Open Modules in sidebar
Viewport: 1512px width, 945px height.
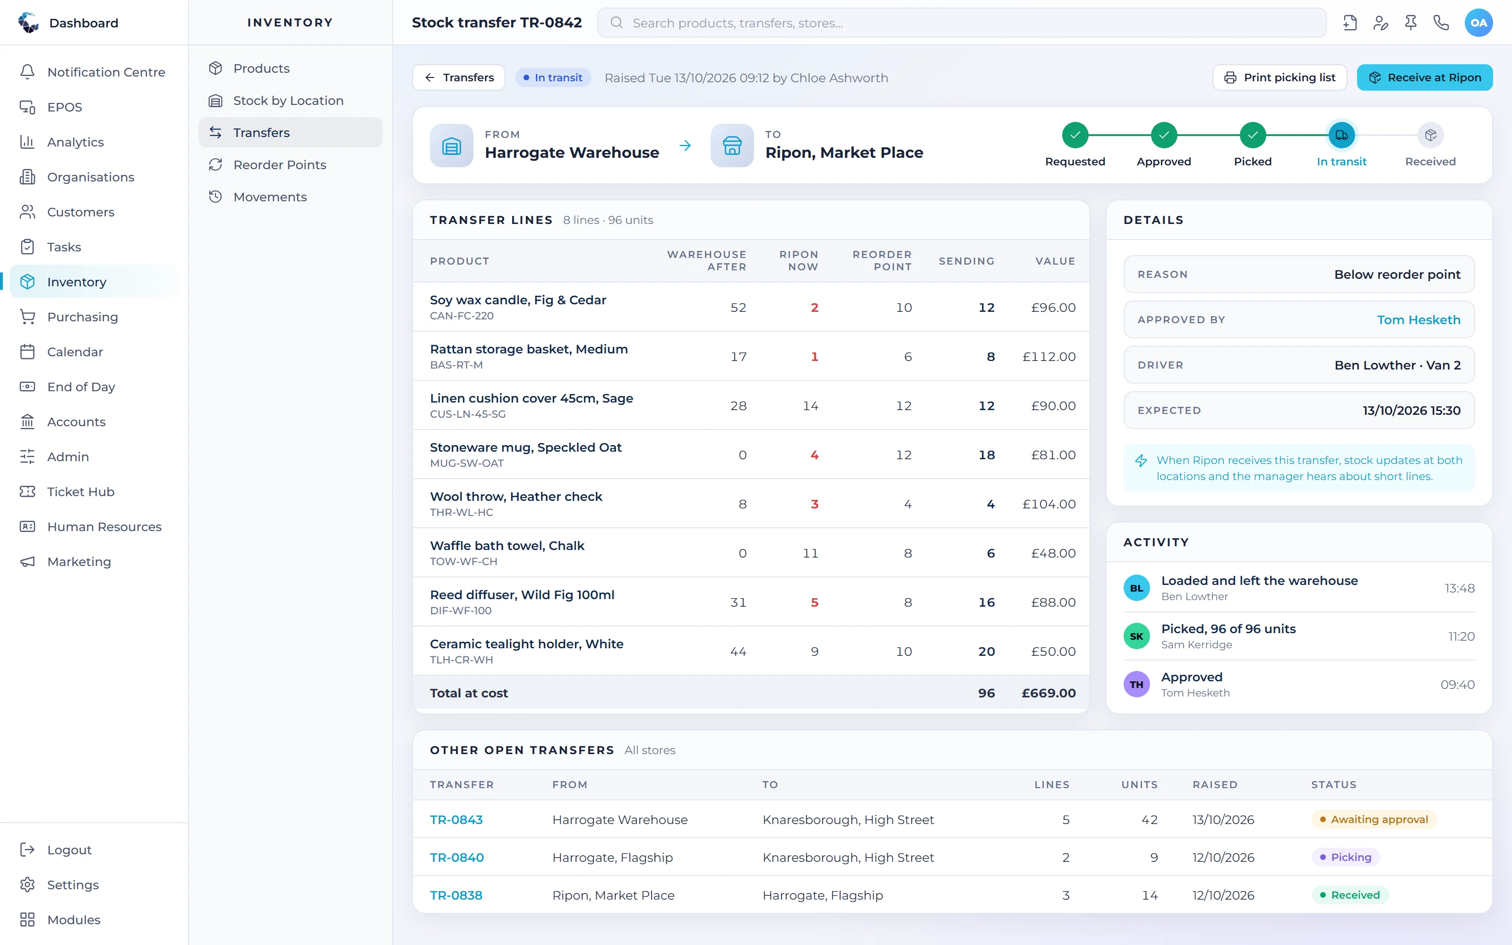pos(94,920)
